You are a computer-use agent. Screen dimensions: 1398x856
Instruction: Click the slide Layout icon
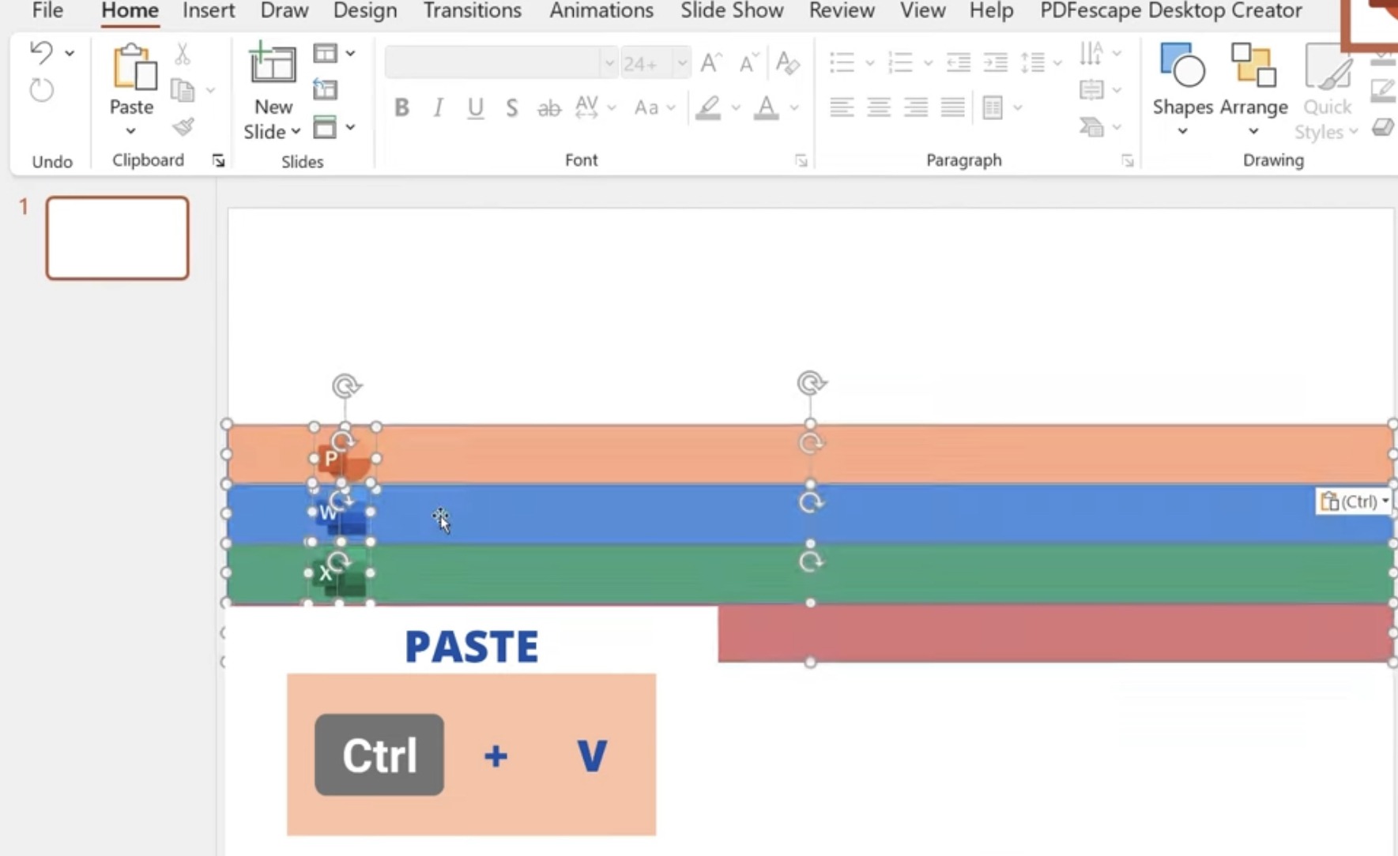[325, 54]
